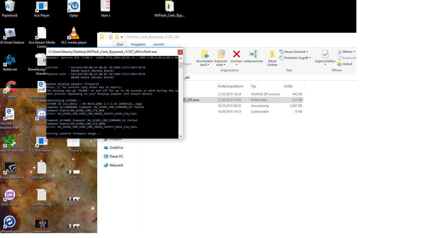Click the new folder icon in the quick access toolbar
Viewport: 423px width, 238px height.
coord(117,37)
